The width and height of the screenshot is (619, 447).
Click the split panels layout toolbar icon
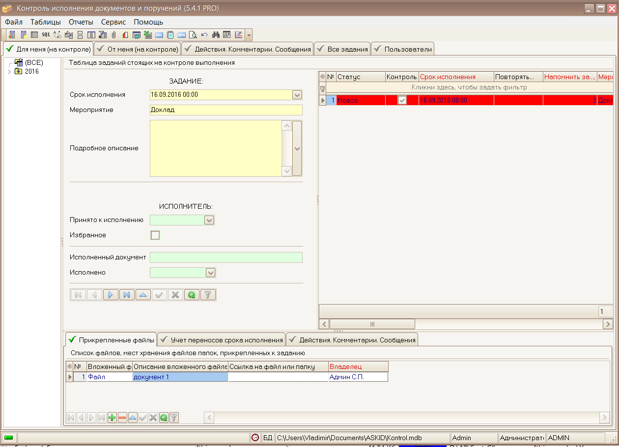pyautogui.click(x=80, y=35)
